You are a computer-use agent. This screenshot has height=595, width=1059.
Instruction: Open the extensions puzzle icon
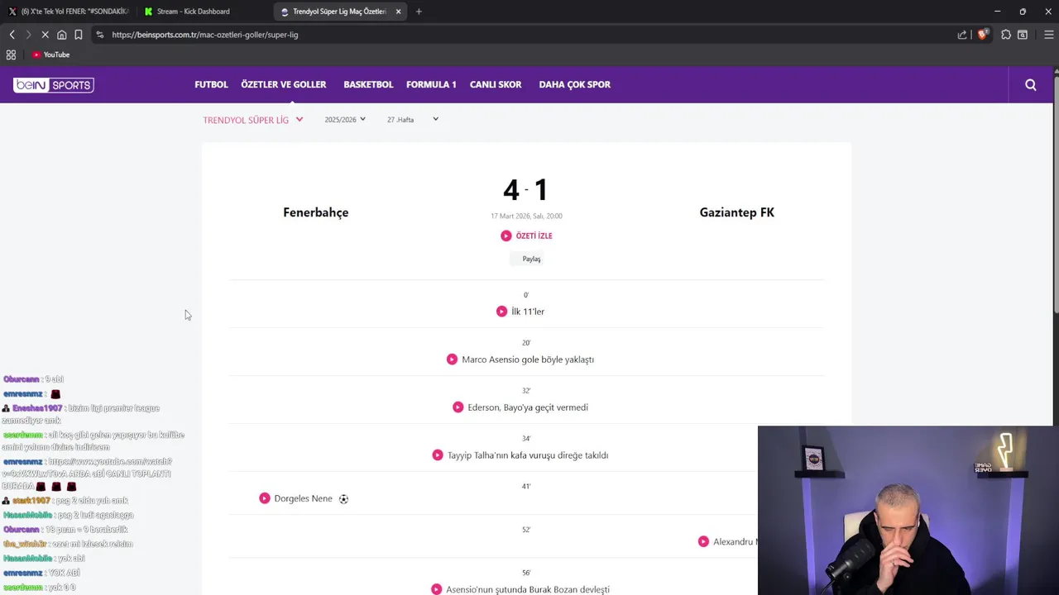tap(1006, 35)
